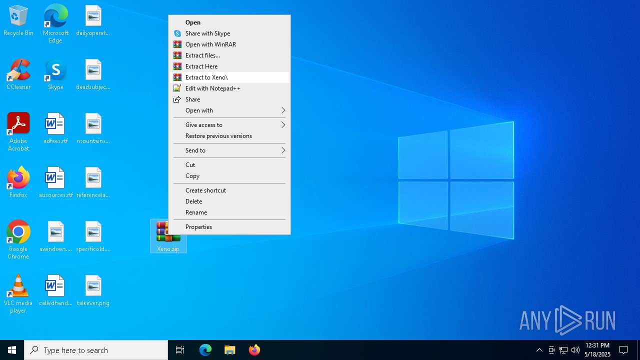The width and height of the screenshot is (640, 360).
Task: Expand the Send to submenu
Action: tap(229, 150)
